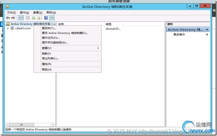Maximize the Active Directory window
Viewport: 217px width, 136px height.
(x=196, y=6)
